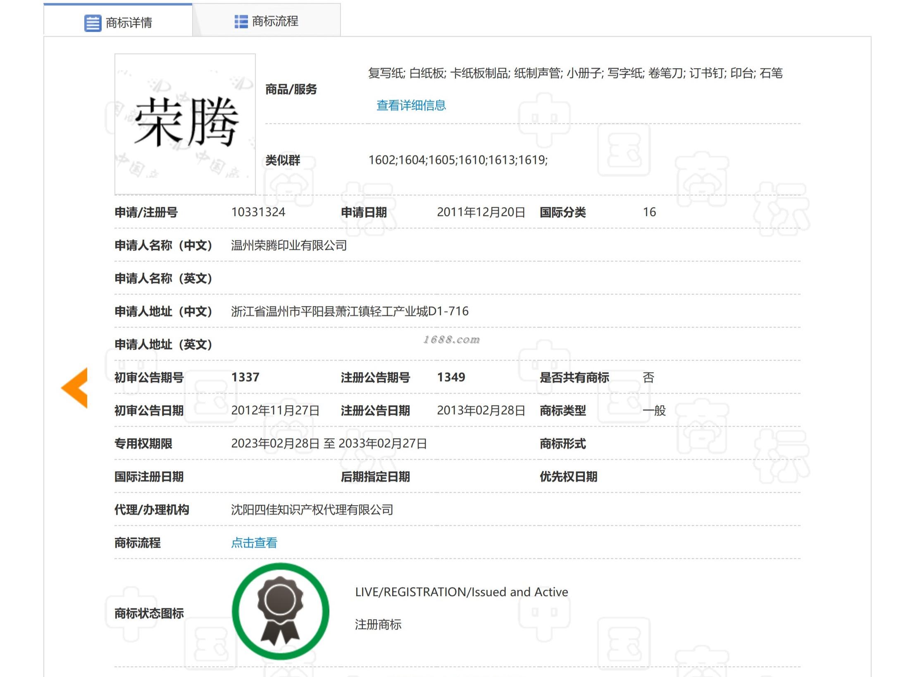This screenshot has height=677, width=903.
Task: Click the LIVE/REGISTRATION/Issued and Active status text
Action: click(462, 592)
